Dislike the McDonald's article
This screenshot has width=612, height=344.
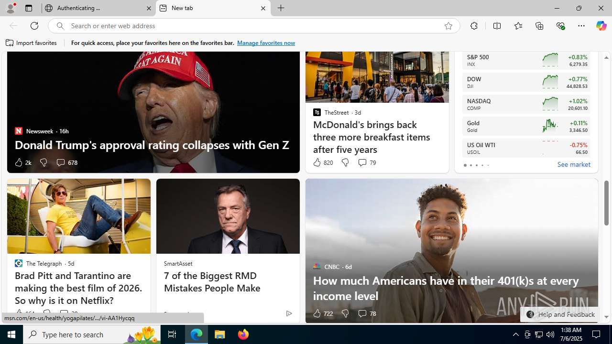(x=345, y=162)
